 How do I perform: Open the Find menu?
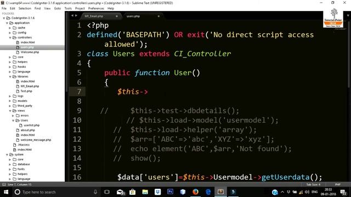pos(37,9)
